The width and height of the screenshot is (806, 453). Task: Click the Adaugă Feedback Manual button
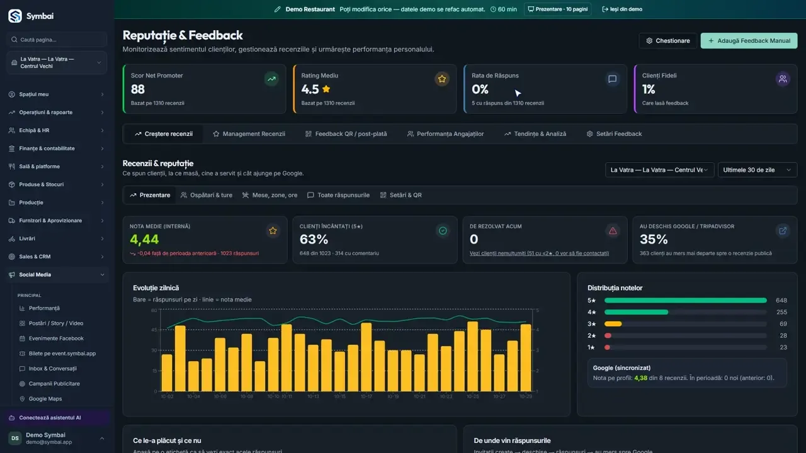[749, 41]
